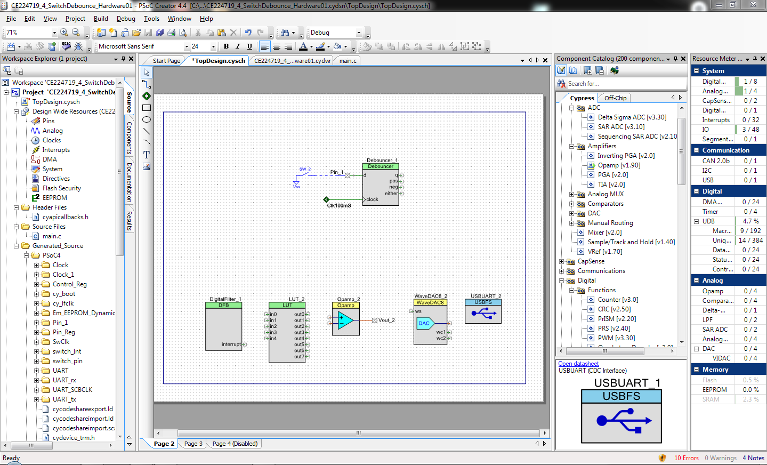Image resolution: width=767 pixels, height=465 pixels.
Task: Select the rectangle drawing tool
Action: (x=147, y=108)
